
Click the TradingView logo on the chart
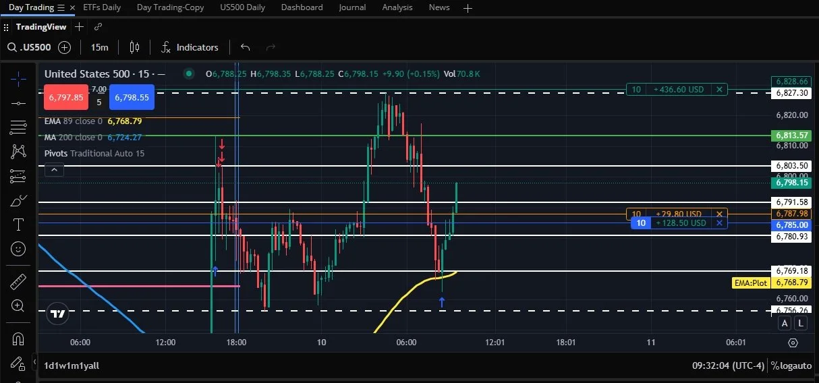pos(58,314)
